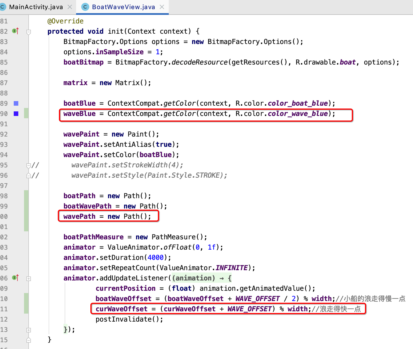Click boatBlue argument in setColor
The width and height of the screenshot is (413, 349).
click(x=156, y=155)
